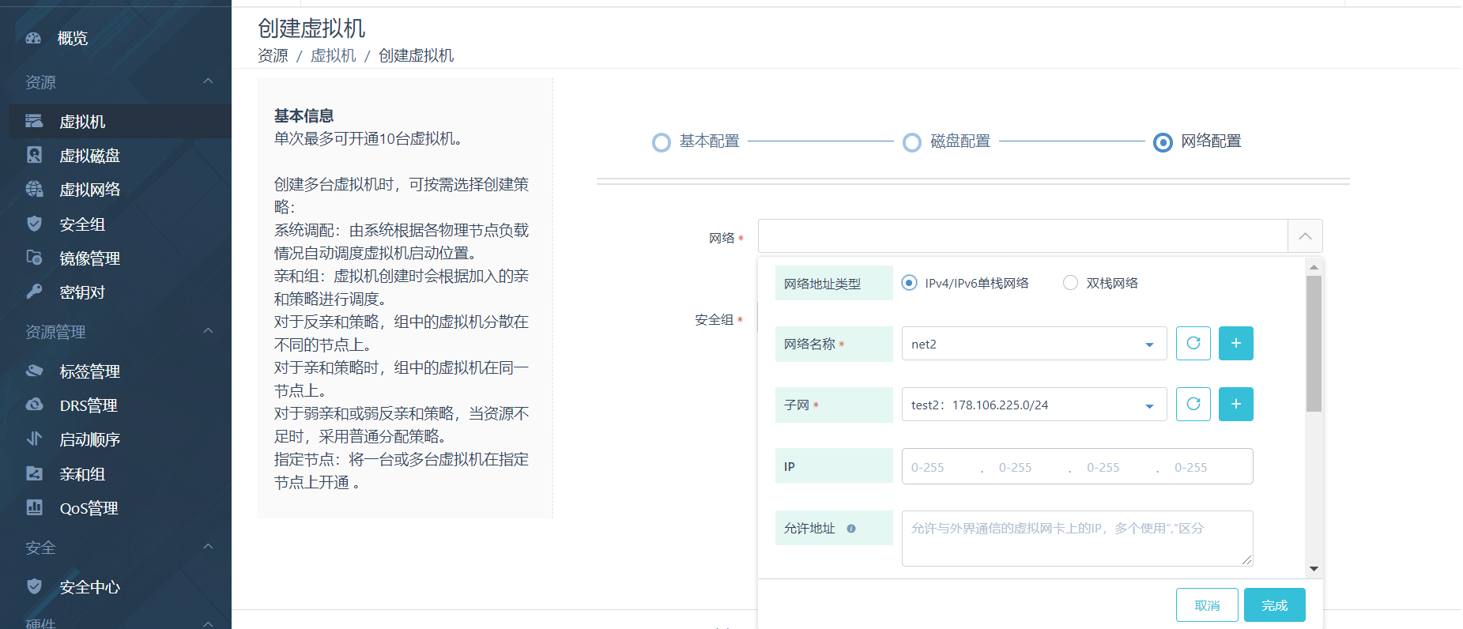Click the 概览 dashboard icon
The height and width of the screenshot is (629, 1463).
[x=33, y=38]
